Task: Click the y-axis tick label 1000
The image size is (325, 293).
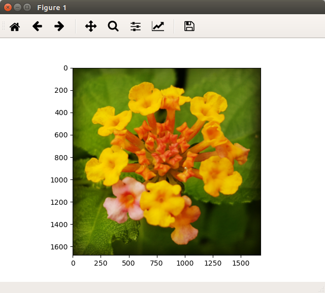Action: click(x=59, y=180)
